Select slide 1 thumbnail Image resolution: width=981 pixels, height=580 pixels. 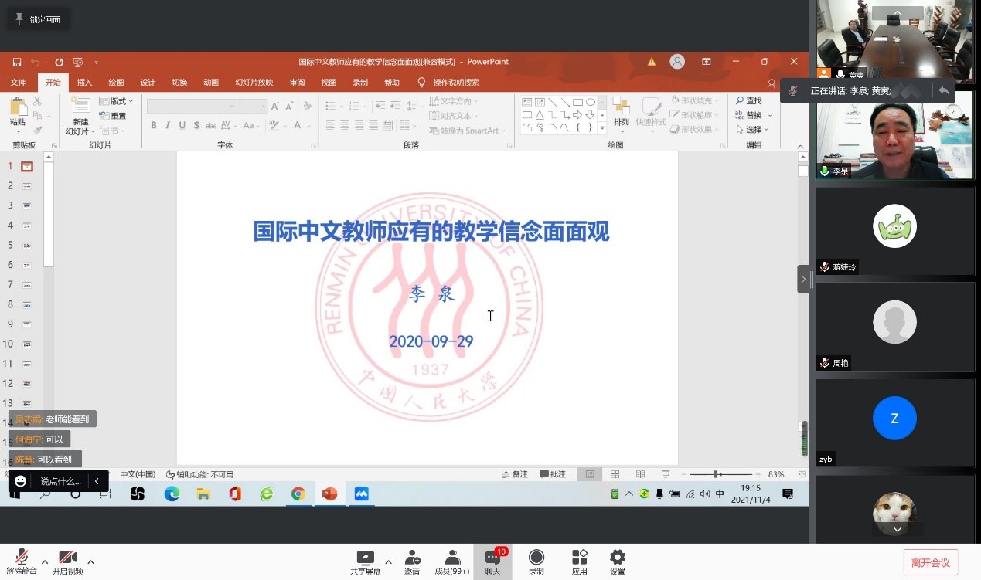27,166
